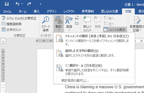The height and width of the screenshot is (93, 144).
Task: Go to previous comment 前へ
Action: [109, 18]
